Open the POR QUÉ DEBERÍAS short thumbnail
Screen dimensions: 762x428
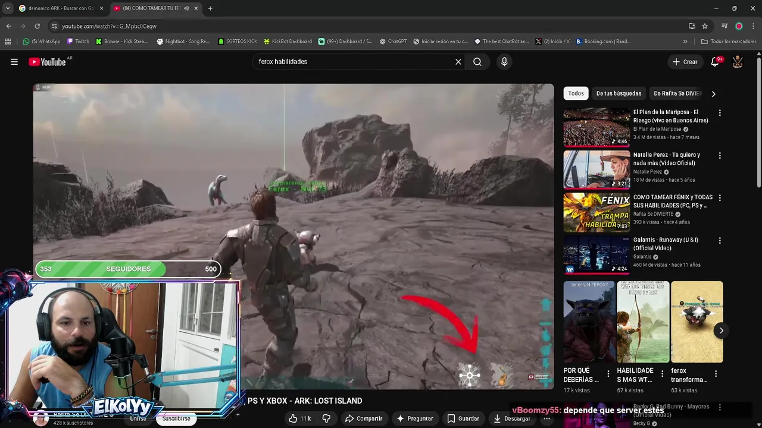[x=589, y=322]
